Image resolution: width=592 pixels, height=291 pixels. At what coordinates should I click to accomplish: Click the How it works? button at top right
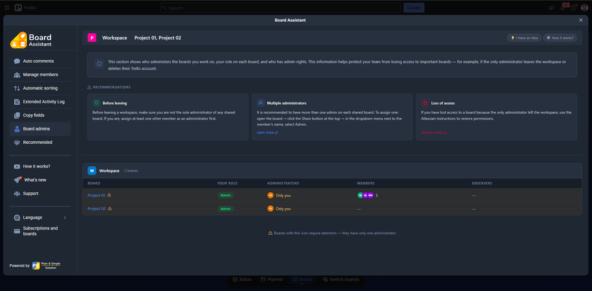[x=560, y=38]
